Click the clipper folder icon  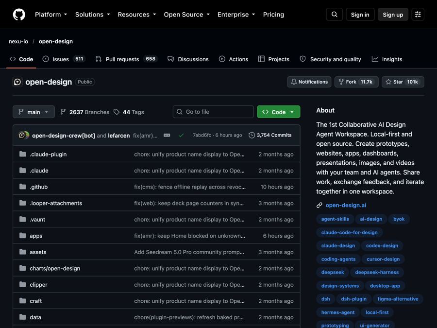click(x=22, y=285)
